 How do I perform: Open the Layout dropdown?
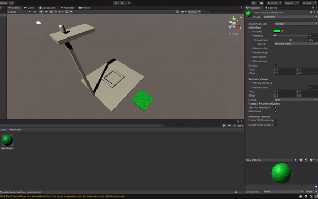(x=310, y=3)
